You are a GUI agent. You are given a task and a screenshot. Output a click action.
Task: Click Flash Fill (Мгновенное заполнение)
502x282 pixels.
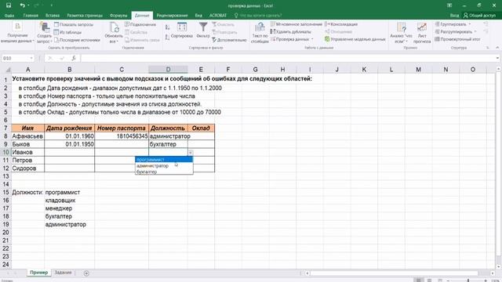pos(296,24)
